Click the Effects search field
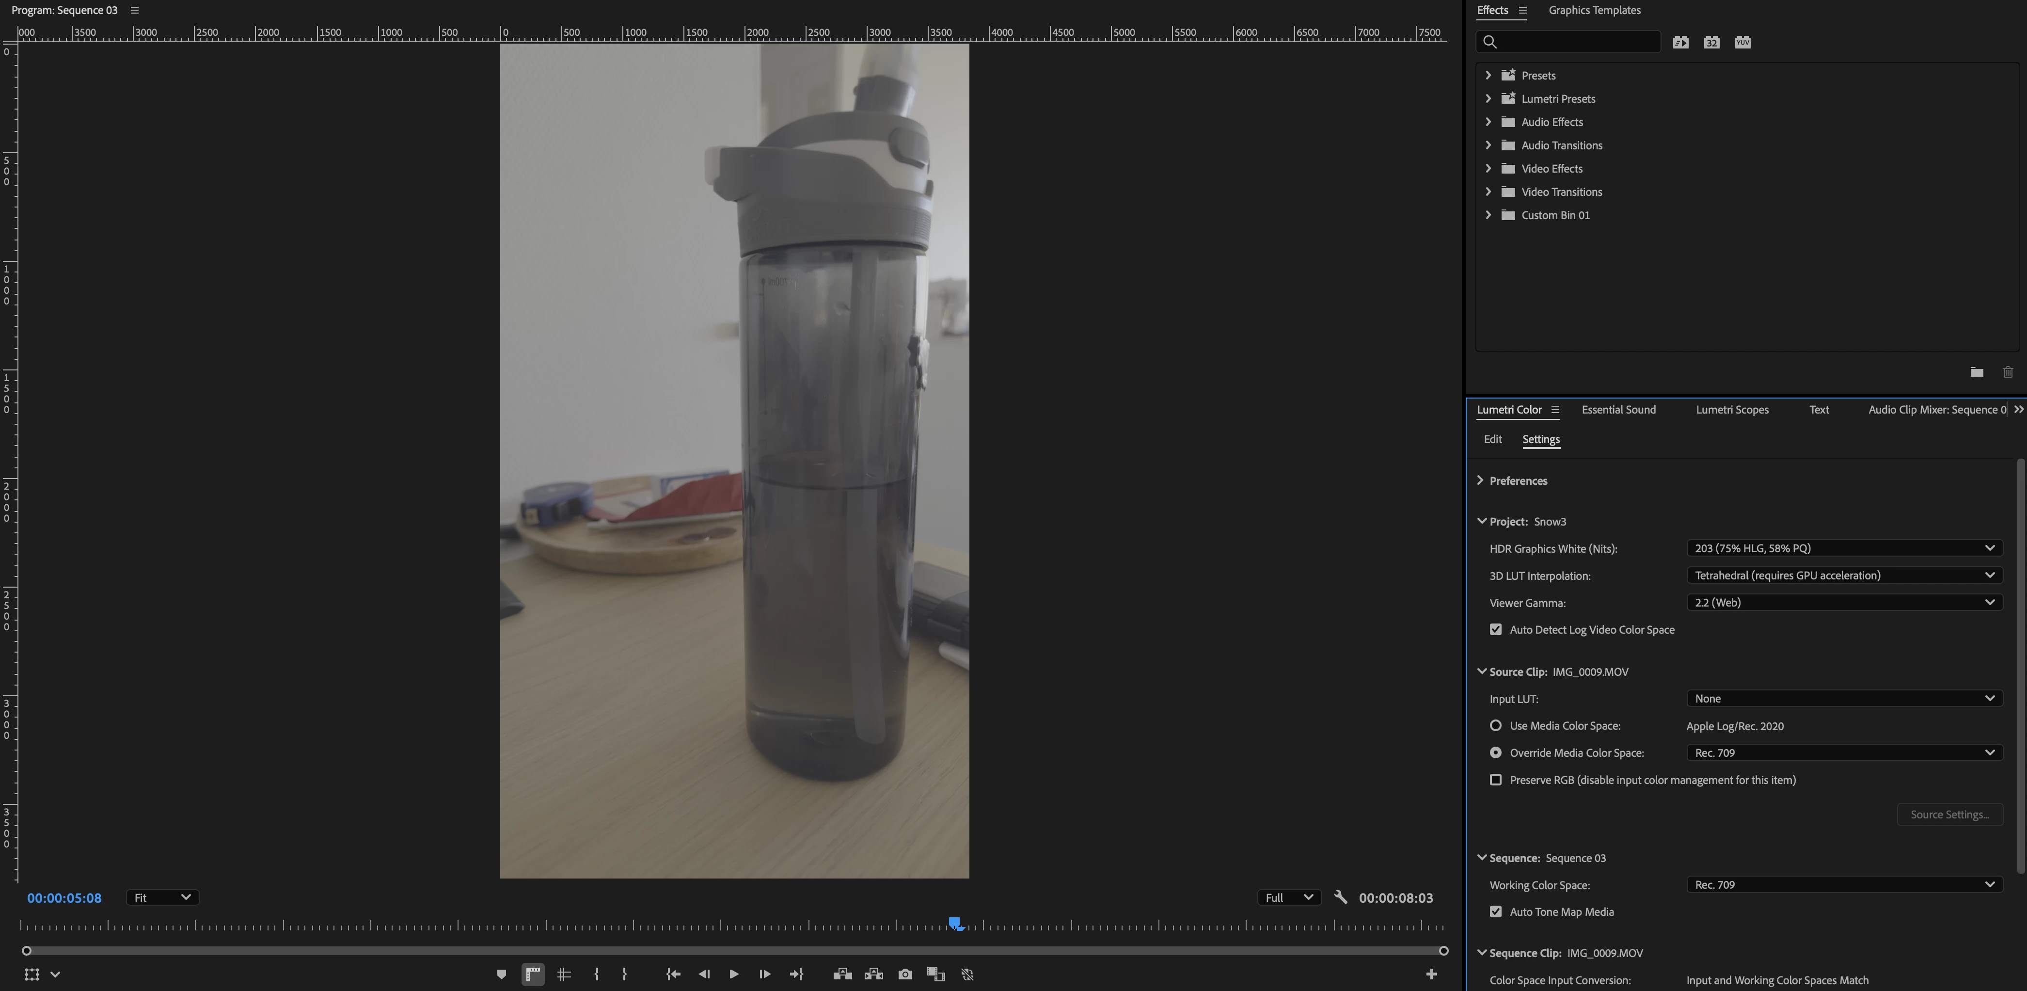 [x=1574, y=42]
